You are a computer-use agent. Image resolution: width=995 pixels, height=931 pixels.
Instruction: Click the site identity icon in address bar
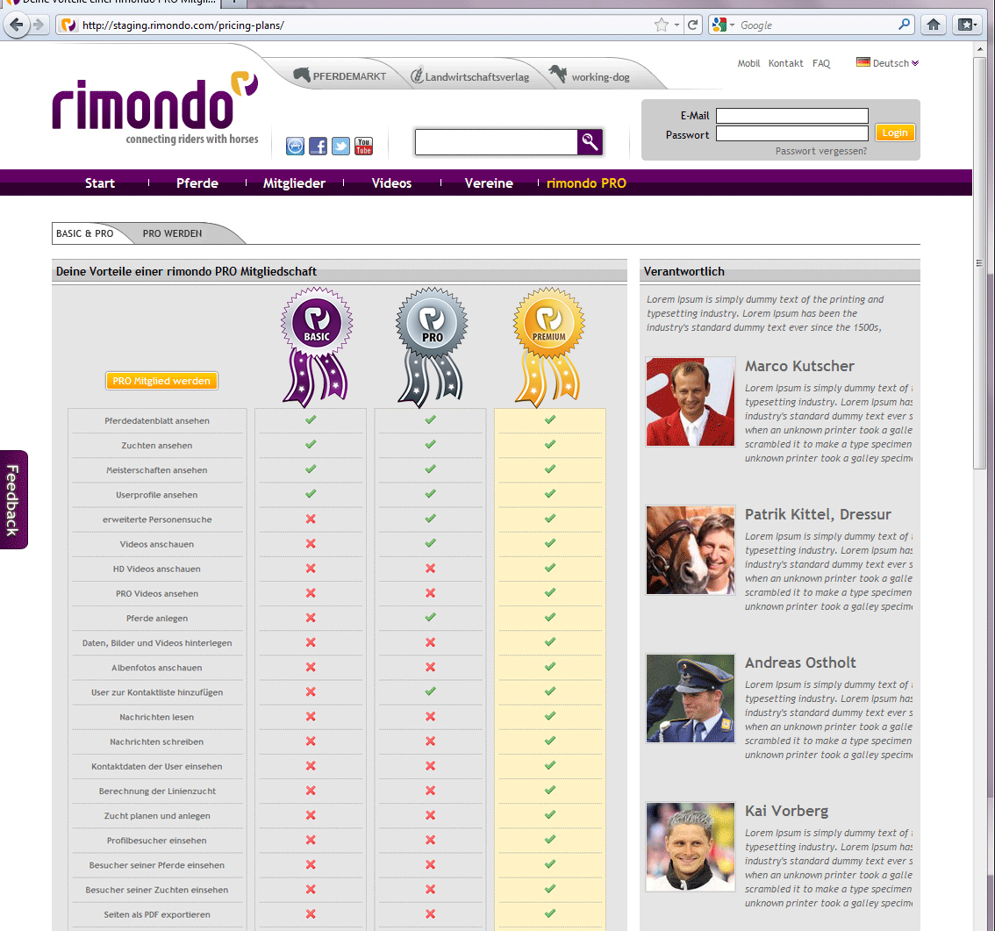pyautogui.click(x=68, y=25)
